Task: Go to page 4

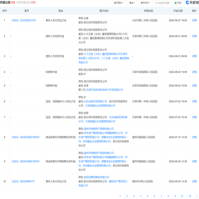Action: (x=141, y=196)
